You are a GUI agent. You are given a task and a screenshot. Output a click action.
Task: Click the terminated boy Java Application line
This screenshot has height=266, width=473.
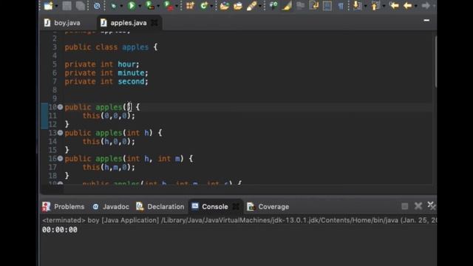239,220
